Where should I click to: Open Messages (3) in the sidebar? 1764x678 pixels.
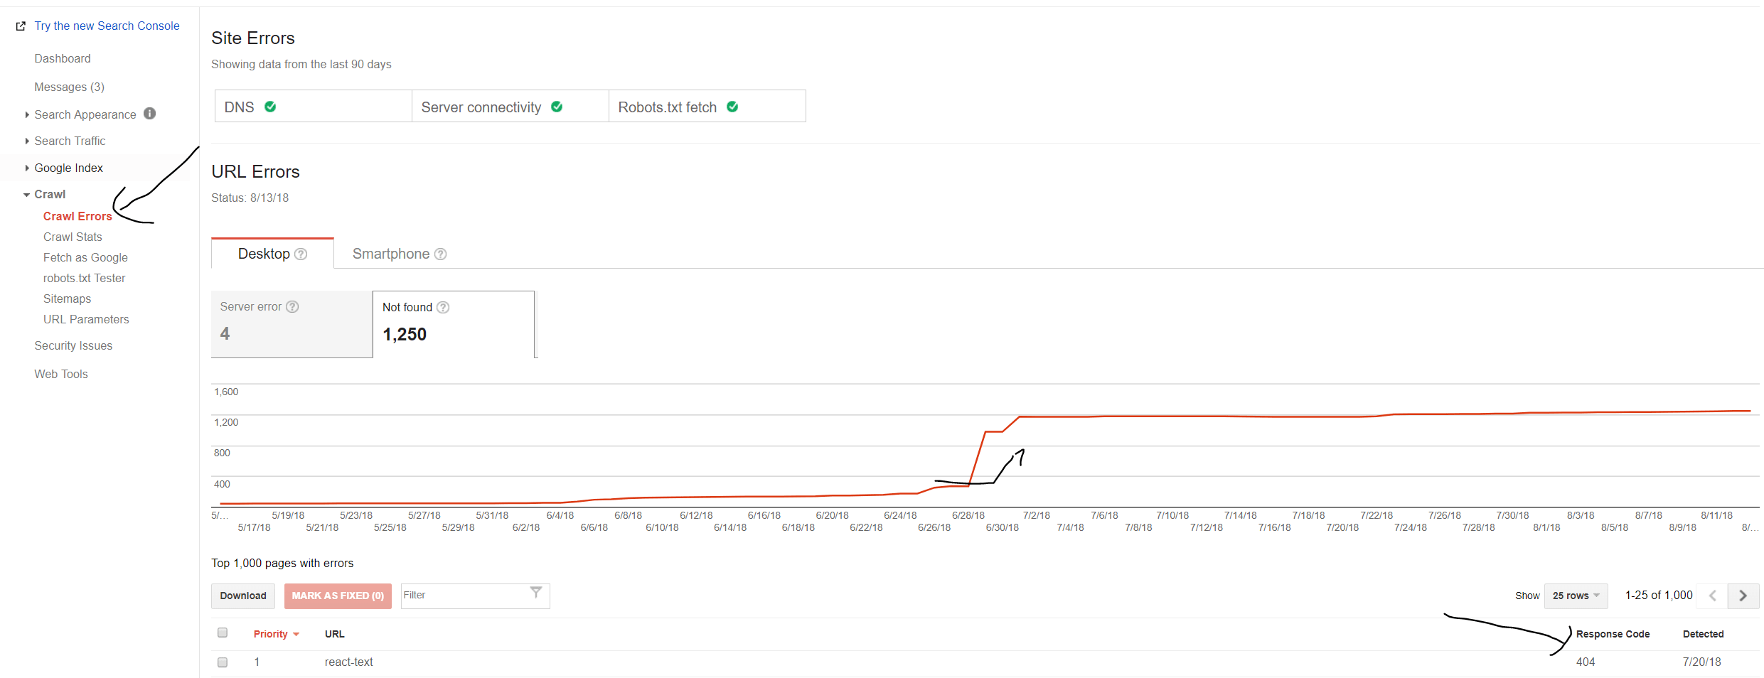click(69, 87)
